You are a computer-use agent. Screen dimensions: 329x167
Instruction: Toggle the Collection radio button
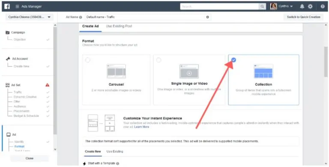pos(233,60)
